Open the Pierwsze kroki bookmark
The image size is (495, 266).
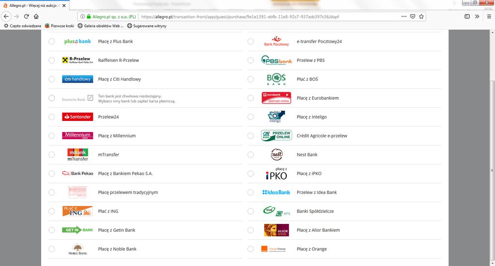point(60,26)
